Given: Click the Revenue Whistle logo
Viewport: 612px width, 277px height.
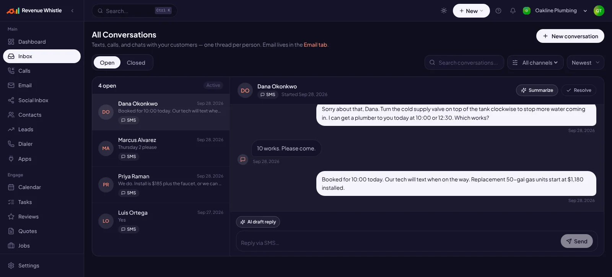Looking at the screenshot, I should [34, 11].
